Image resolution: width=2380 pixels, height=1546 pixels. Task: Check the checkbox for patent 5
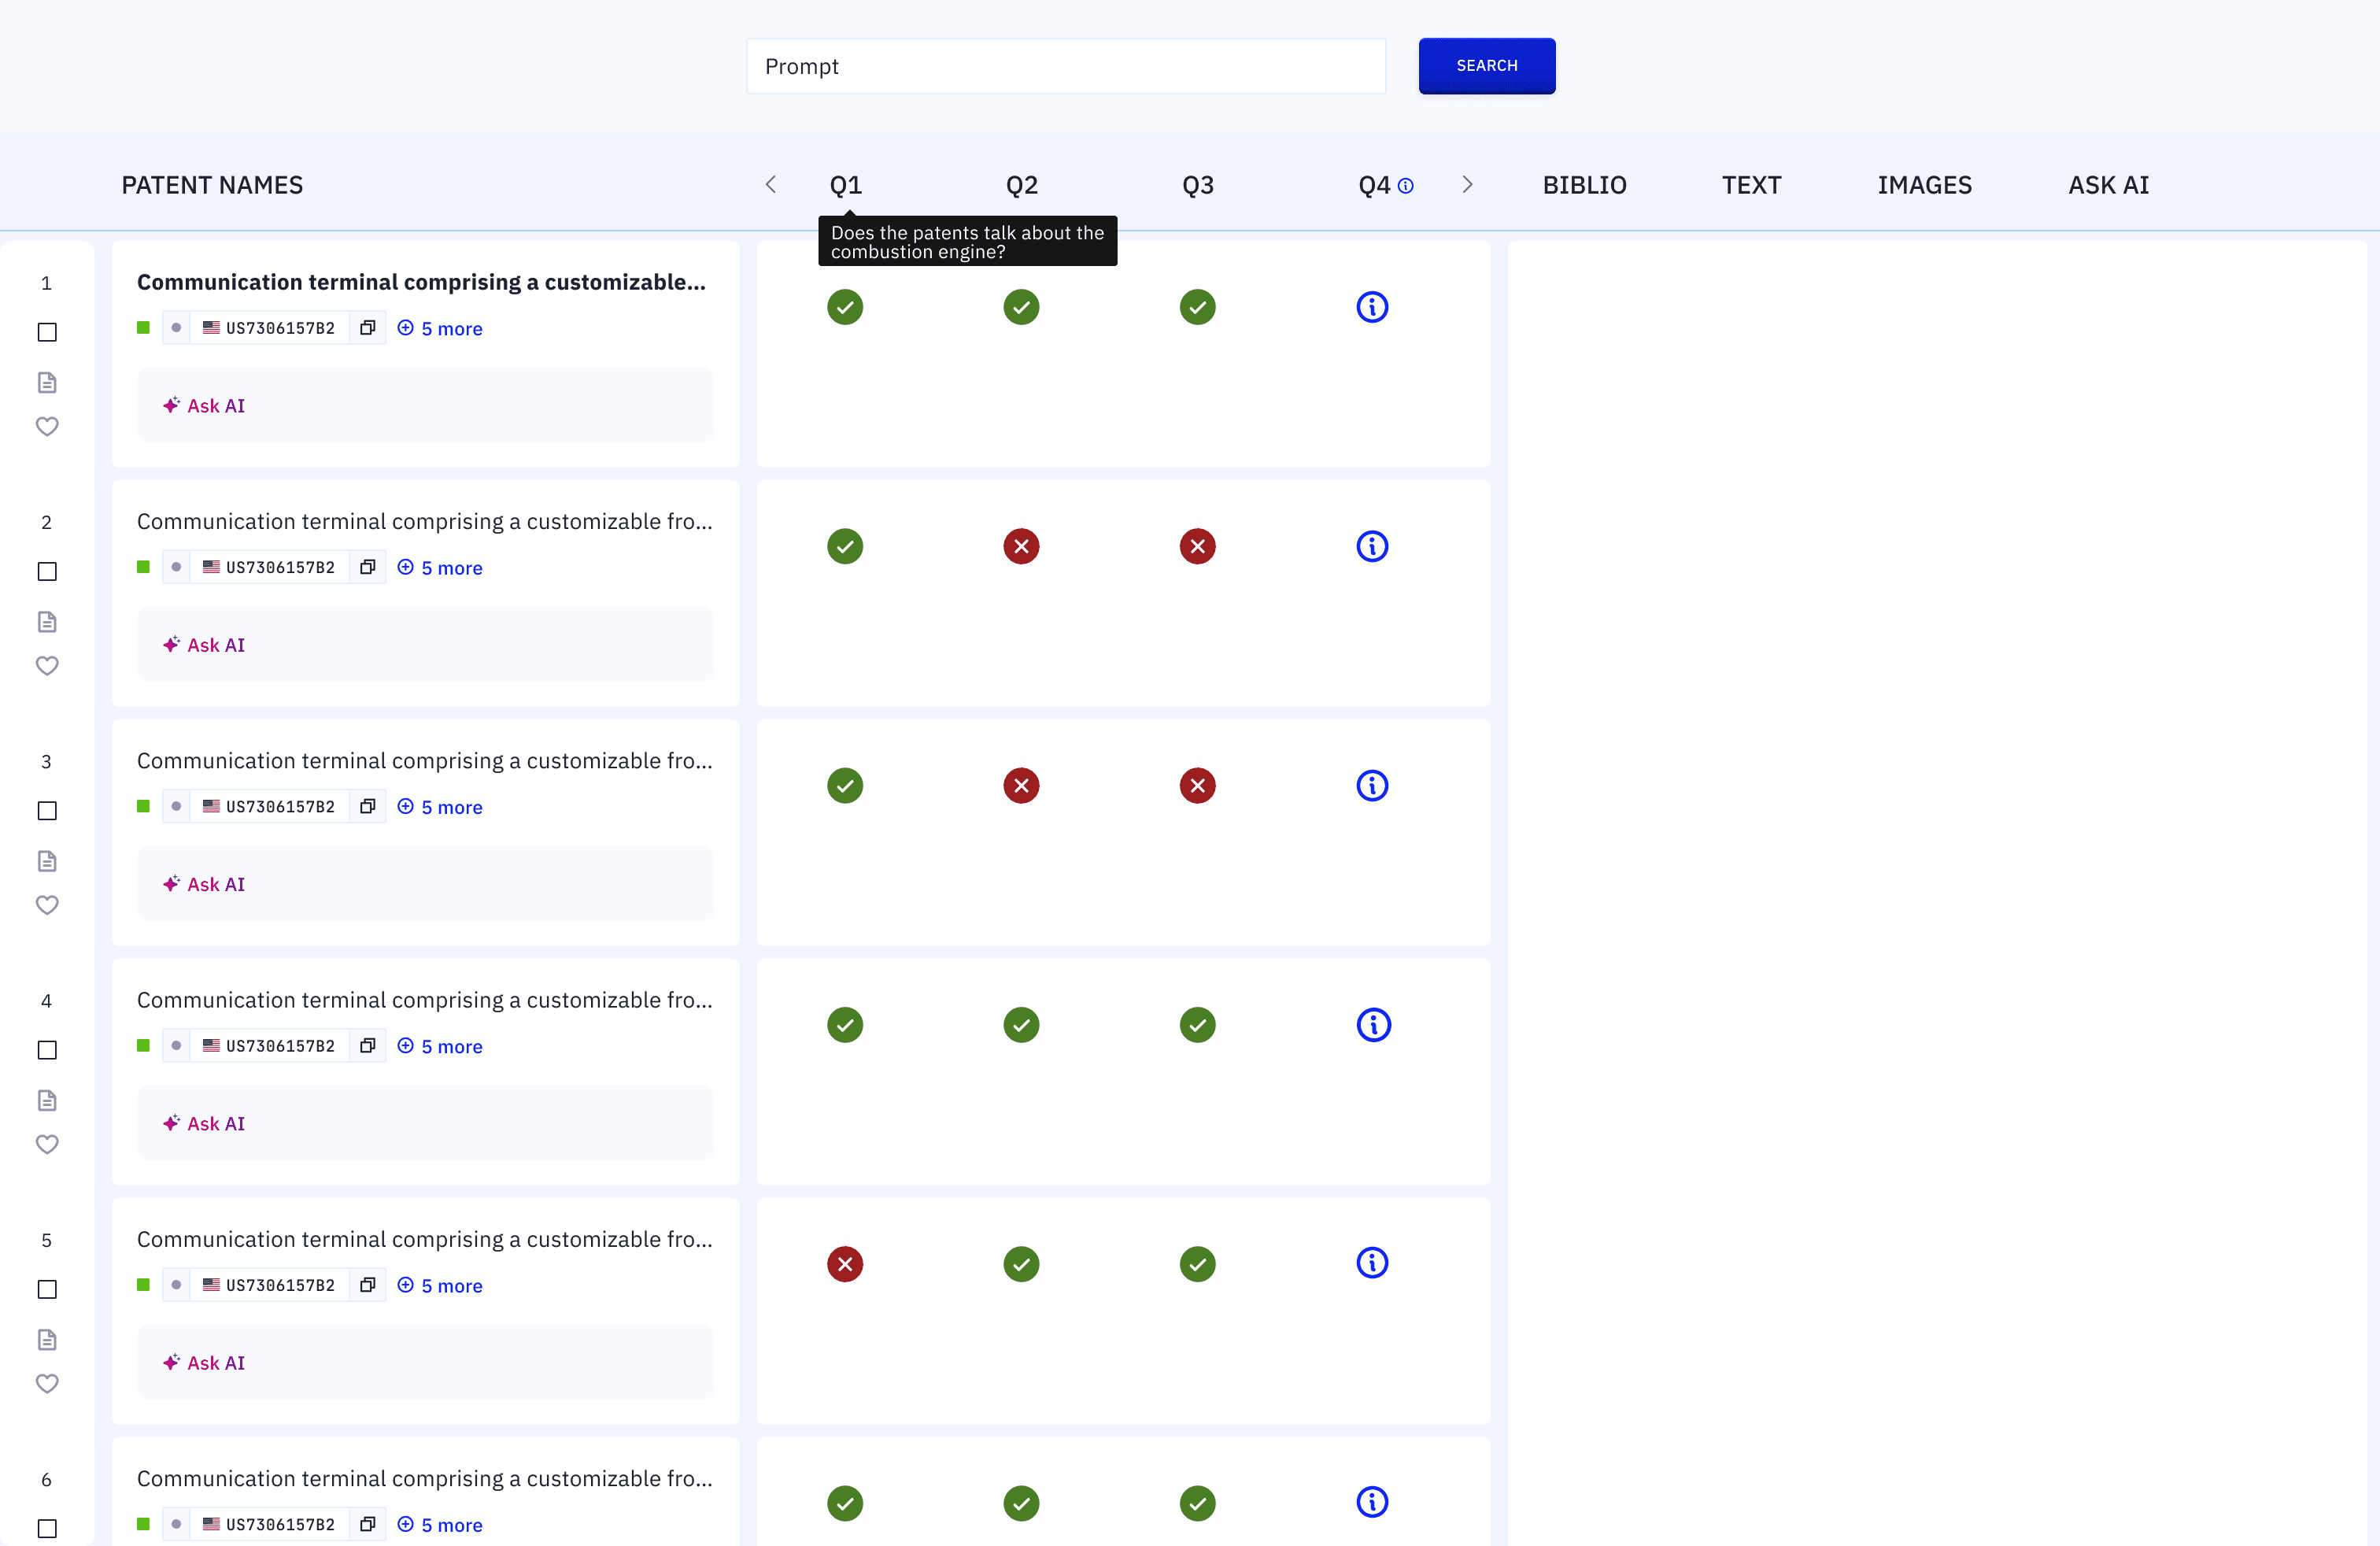tap(47, 1289)
